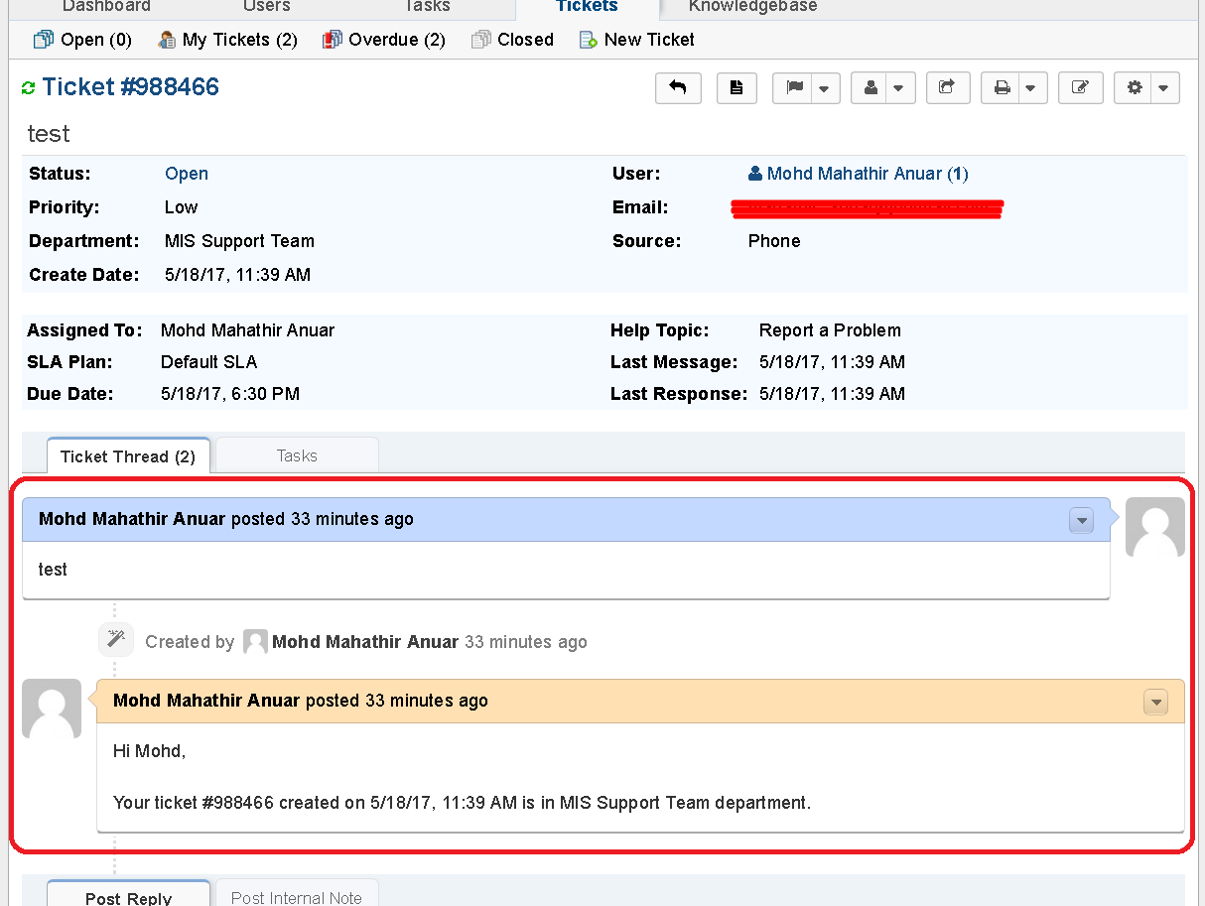Open the ticket notes document icon

[x=736, y=87]
